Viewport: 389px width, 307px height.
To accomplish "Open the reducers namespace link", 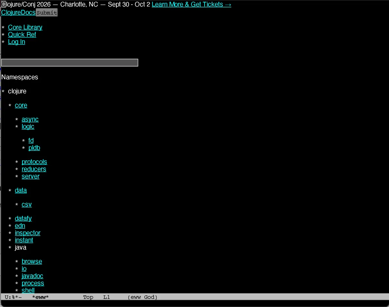I will (34, 169).
